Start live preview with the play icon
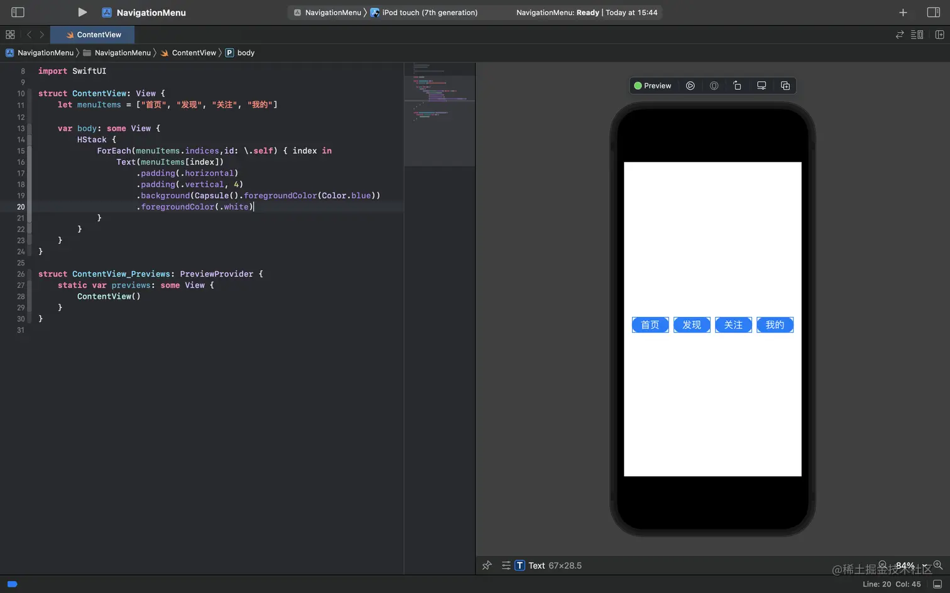The image size is (950, 593). point(691,85)
